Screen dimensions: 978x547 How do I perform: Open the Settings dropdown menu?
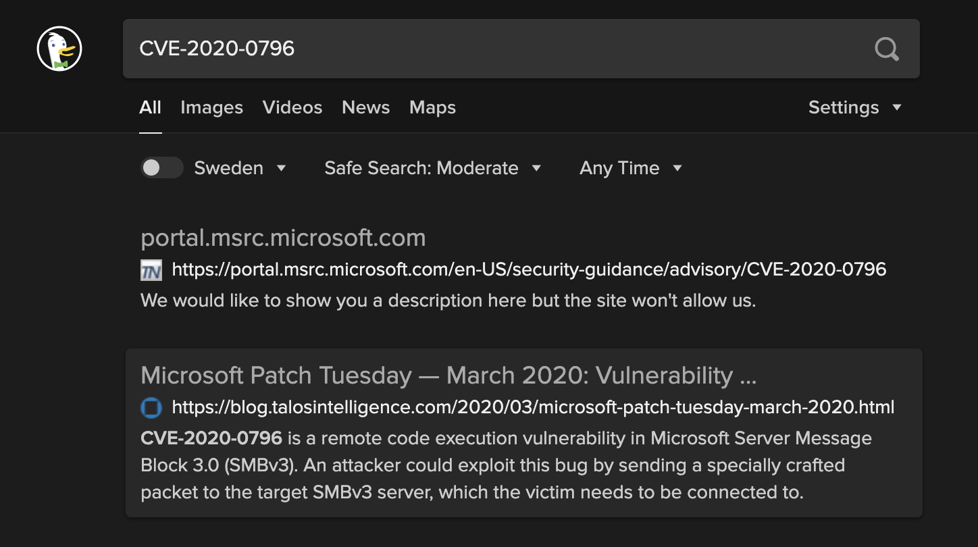tap(855, 107)
